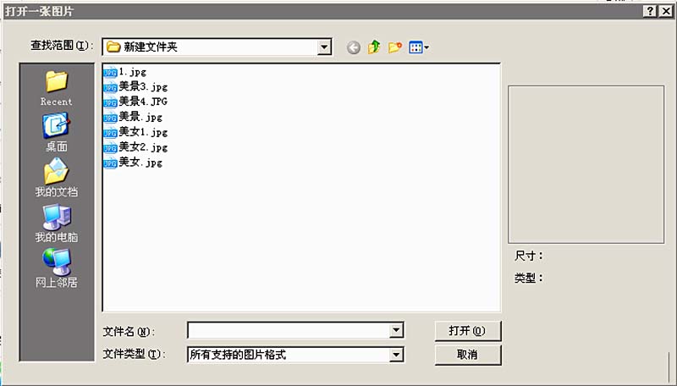Click the folder icon in 查找范围 box
This screenshot has width=677, height=386.
(113, 47)
